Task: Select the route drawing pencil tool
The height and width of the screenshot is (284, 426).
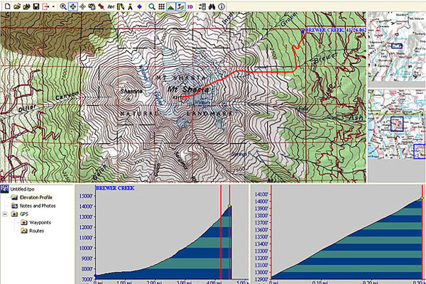Action: click(121, 6)
